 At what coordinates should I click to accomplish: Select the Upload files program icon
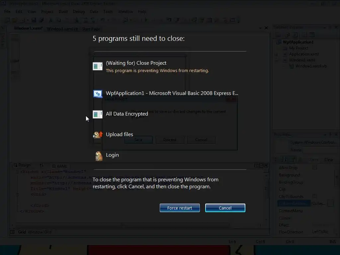98,135
